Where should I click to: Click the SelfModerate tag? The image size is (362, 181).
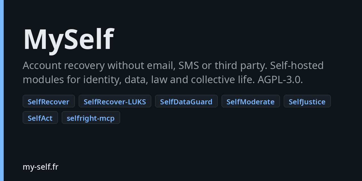[251, 101]
